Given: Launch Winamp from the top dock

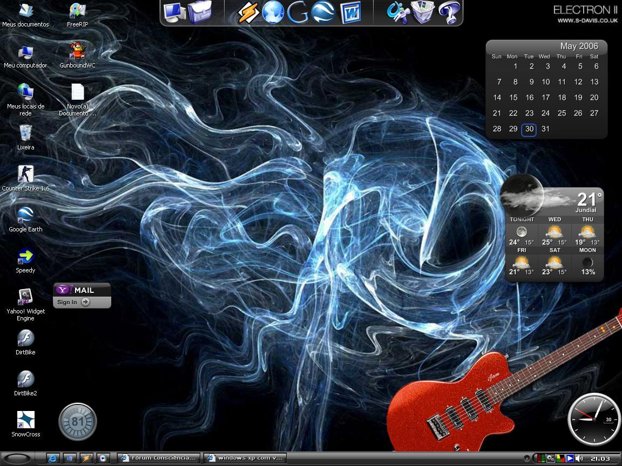Looking at the screenshot, I should click(248, 12).
